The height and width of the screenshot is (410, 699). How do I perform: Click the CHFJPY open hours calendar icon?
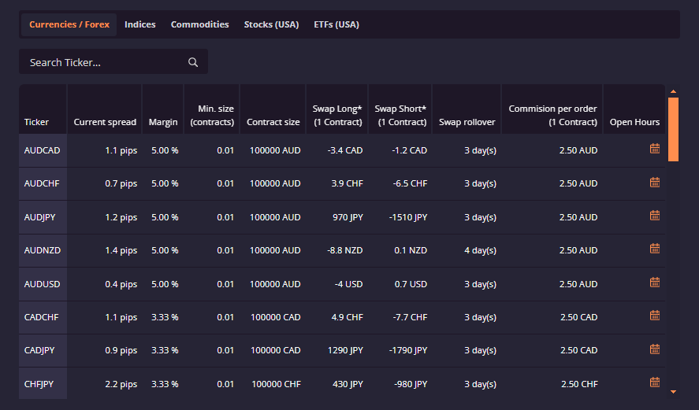[654, 382]
